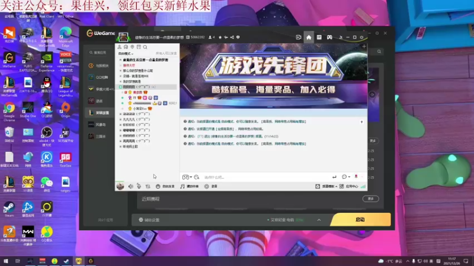The height and width of the screenshot is (266, 474).
Task: Expand the last channel in the tree
Action: pyautogui.click(x=120, y=147)
